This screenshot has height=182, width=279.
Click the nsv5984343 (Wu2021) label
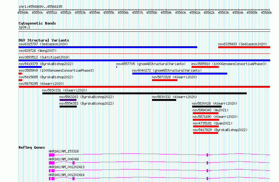click(x=210, y=110)
